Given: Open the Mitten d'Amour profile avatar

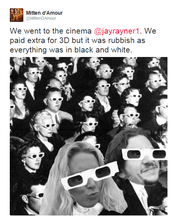Looking at the screenshot, I should tap(17, 15).
